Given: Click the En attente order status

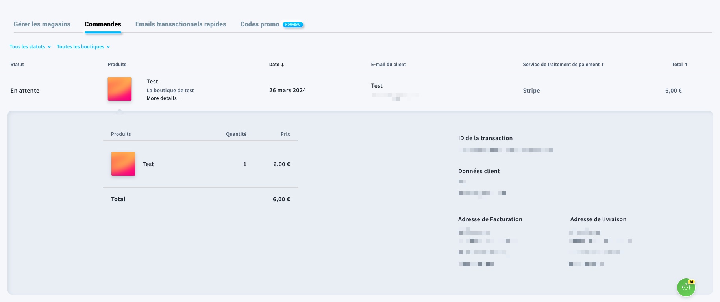Looking at the screenshot, I should (25, 91).
